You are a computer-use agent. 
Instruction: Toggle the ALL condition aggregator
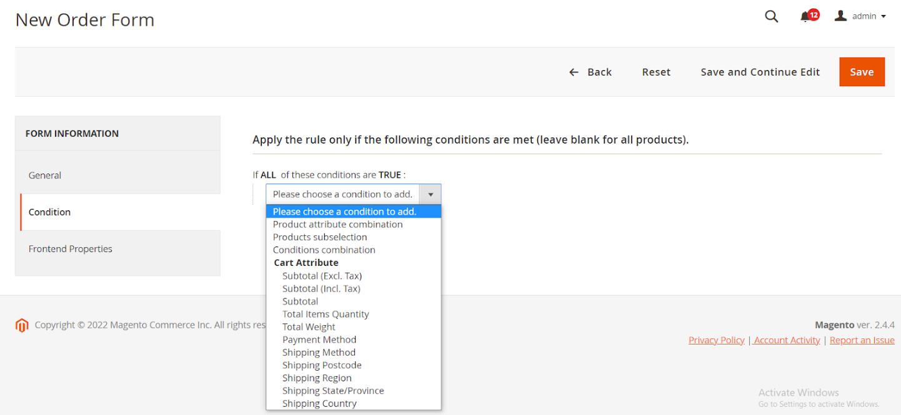coord(268,175)
